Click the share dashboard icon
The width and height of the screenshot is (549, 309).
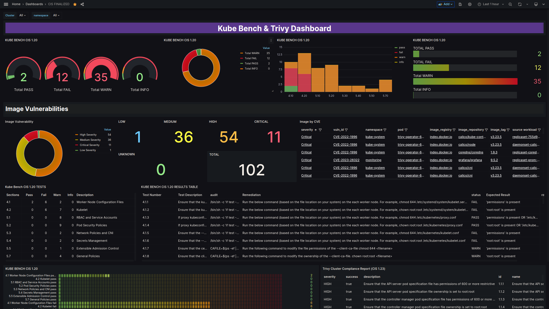click(x=82, y=4)
